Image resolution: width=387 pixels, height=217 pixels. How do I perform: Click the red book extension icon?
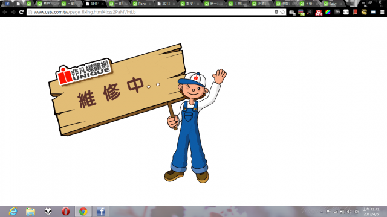355,12
